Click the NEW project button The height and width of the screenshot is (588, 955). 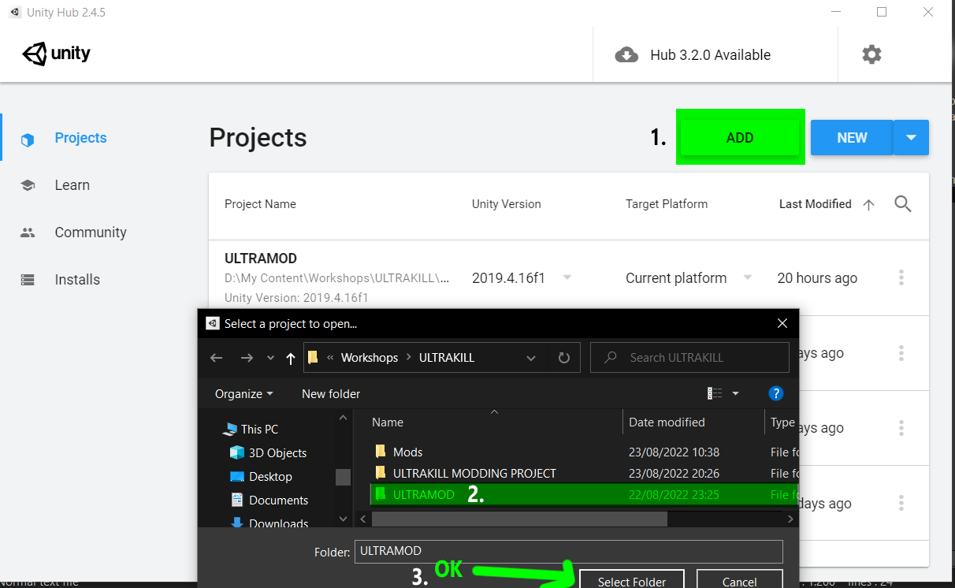[852, 138]
